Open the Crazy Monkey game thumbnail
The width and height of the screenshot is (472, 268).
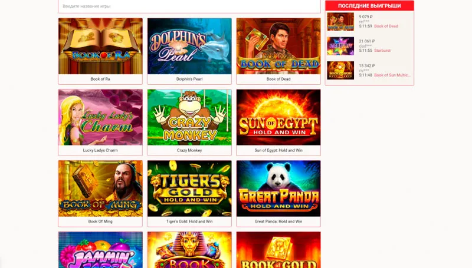pos(189,117)
